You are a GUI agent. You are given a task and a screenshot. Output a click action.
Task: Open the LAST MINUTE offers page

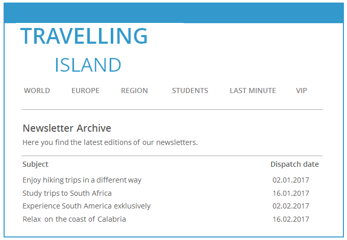pos(253,91)
